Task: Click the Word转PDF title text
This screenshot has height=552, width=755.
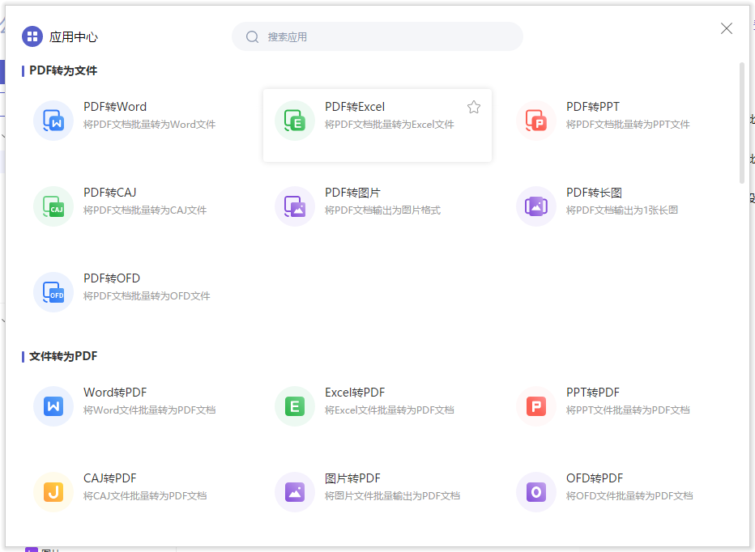Action: (115, 393)
